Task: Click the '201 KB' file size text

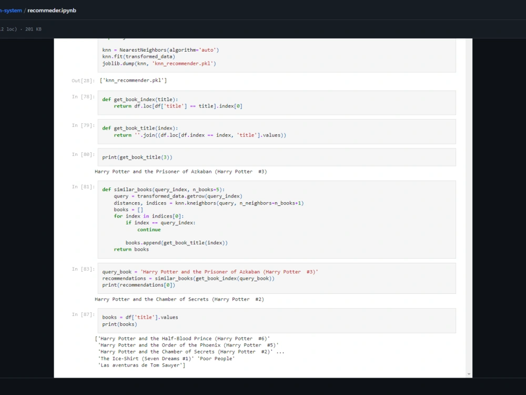Action: [x=33, y=29]
